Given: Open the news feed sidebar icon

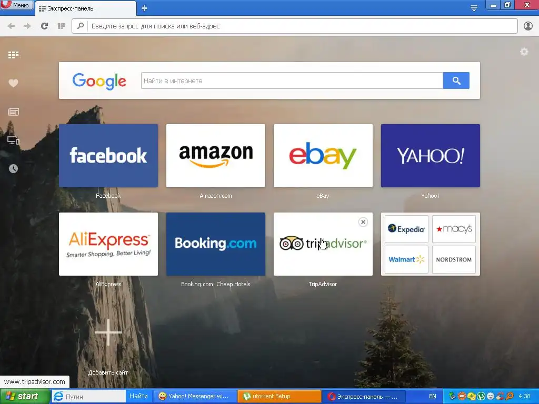Looking at the screenshot, I should point(13,112).
